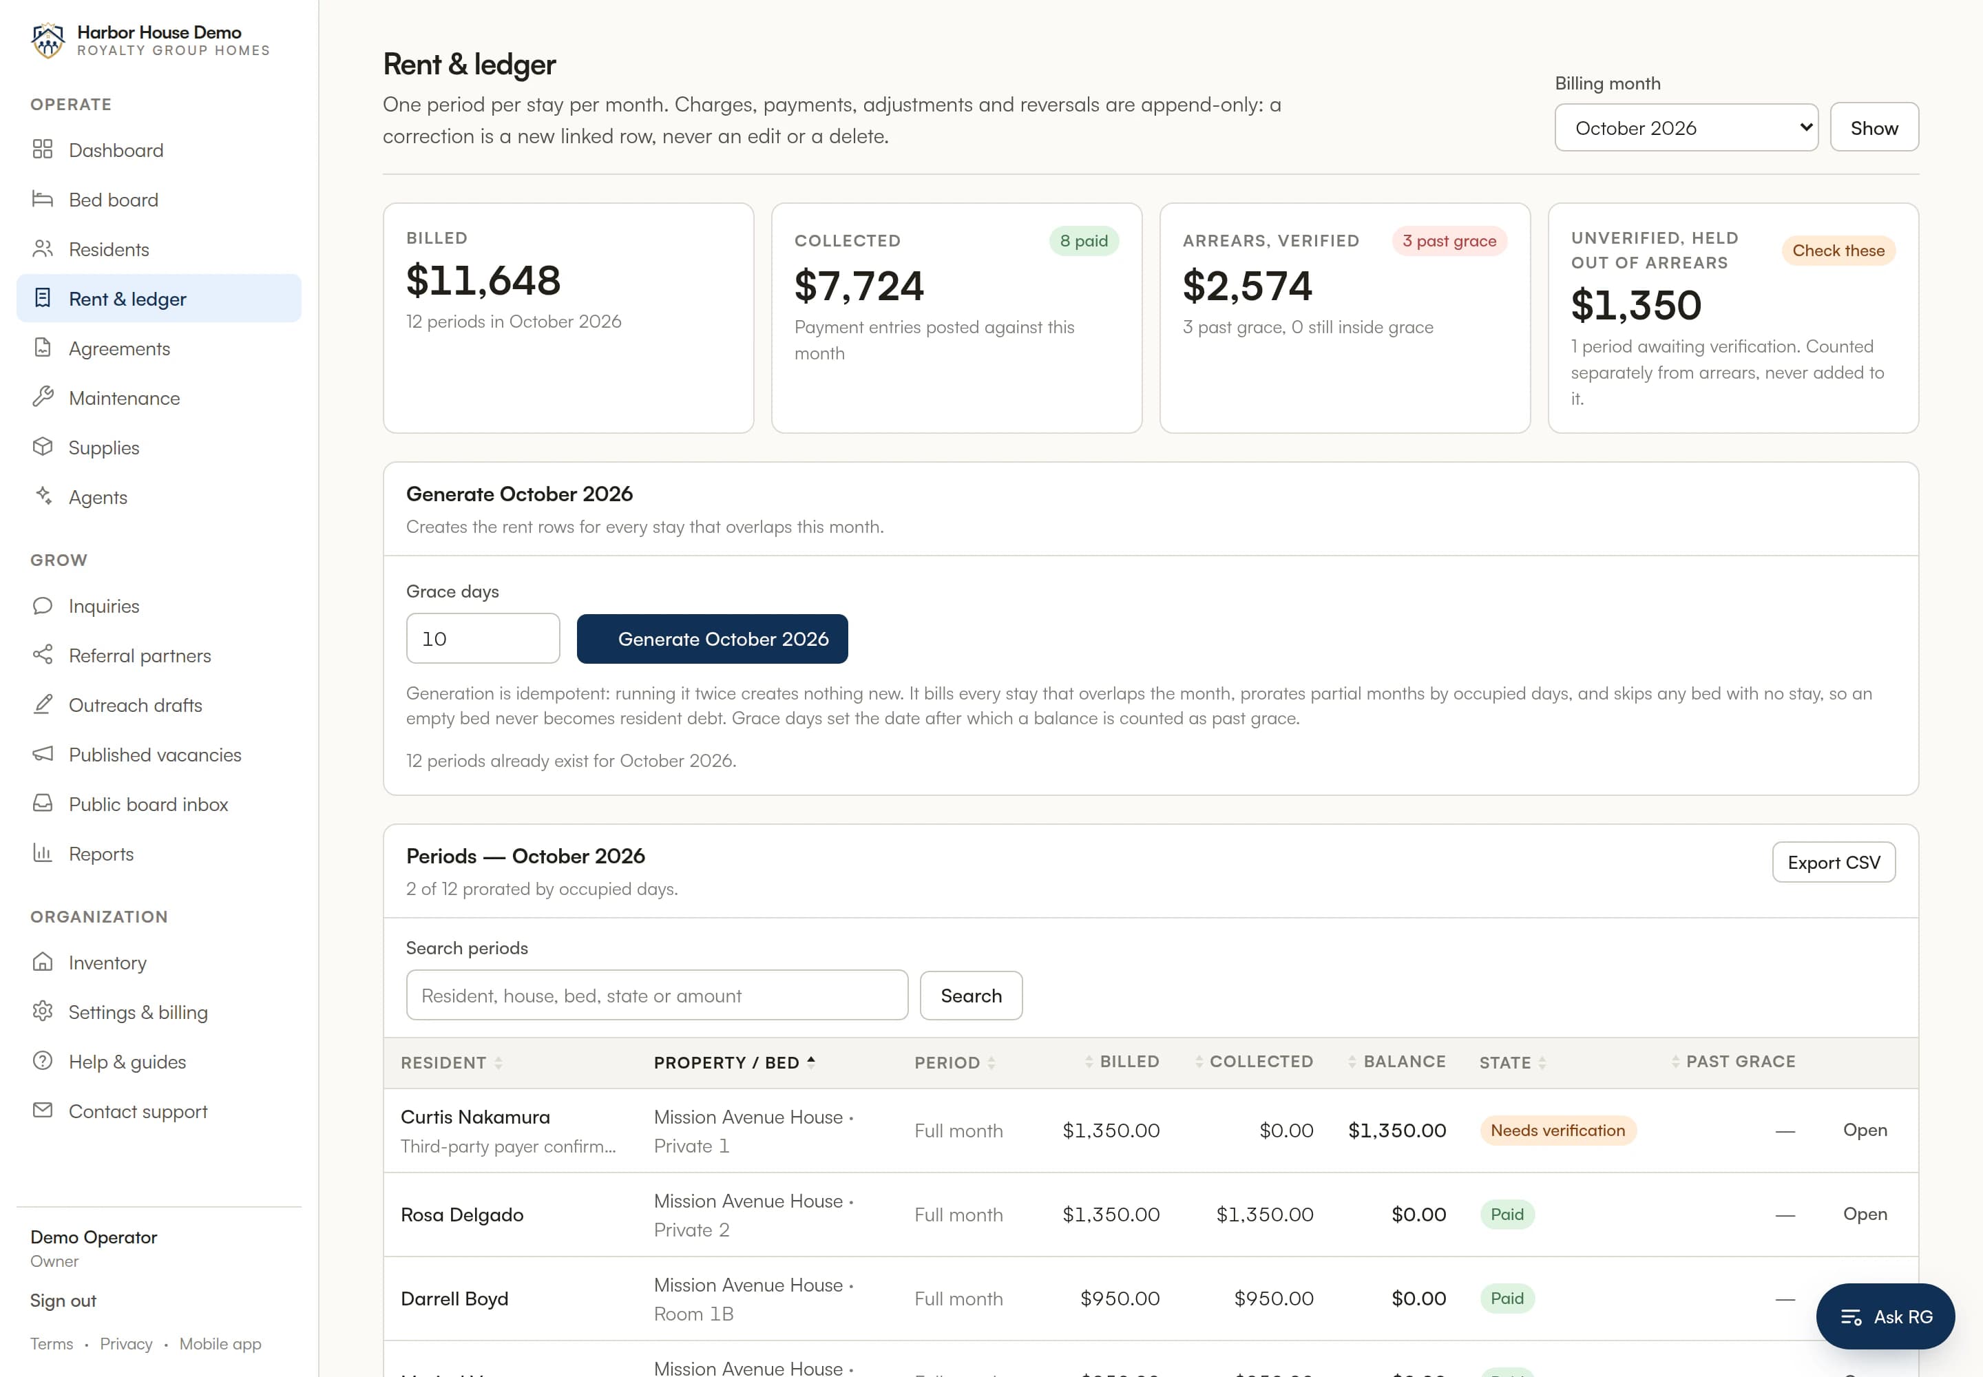The height and width of the screenshot is (1377, 1983).
Task: Sort table by Collected column
Action: 1254,1062
